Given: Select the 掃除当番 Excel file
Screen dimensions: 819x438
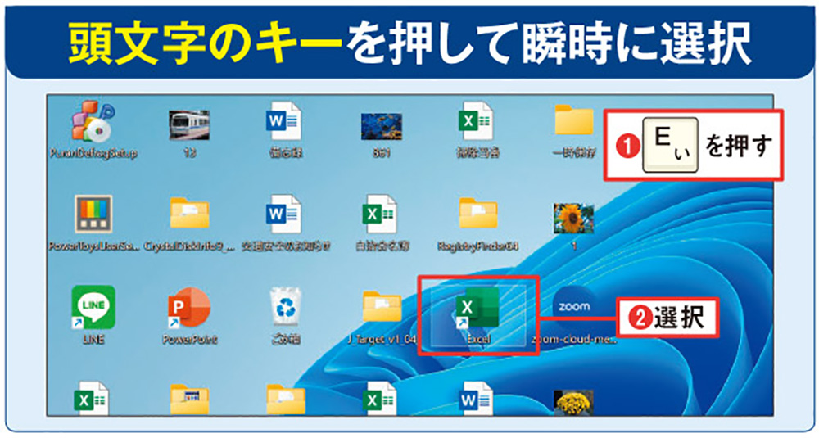Looking at the screenshot, I should click(477, 122).
